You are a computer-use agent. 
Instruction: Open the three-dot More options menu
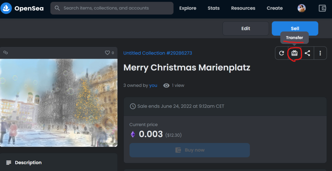320,53
